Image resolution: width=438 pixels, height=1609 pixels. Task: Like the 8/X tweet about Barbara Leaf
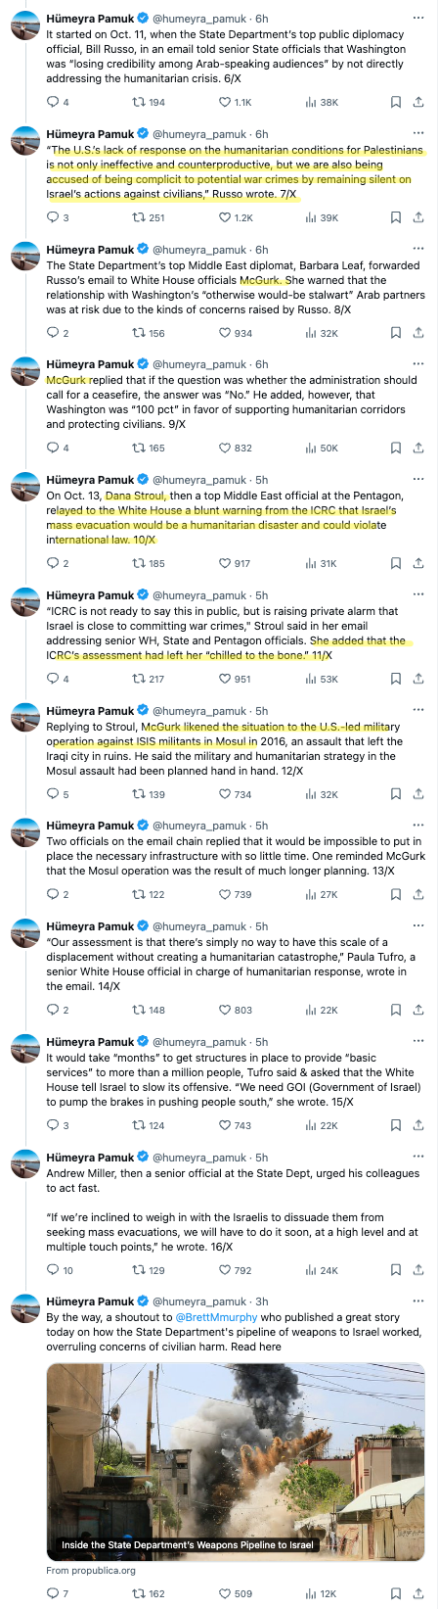(236, 333)
